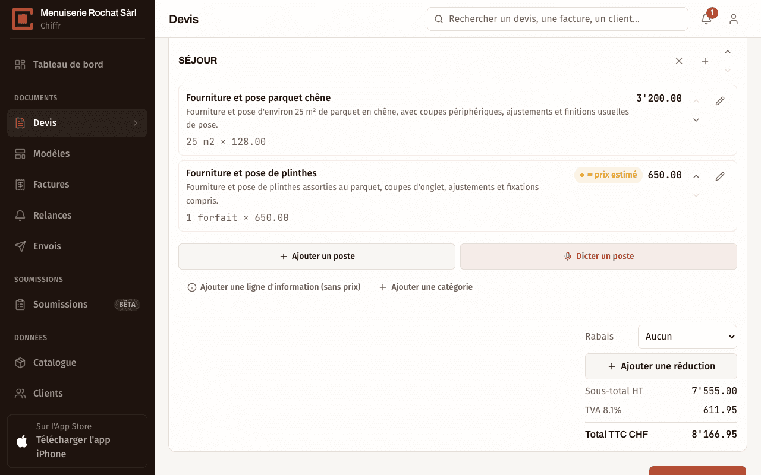The width and height of the screenshot is (761, 475).
Task: Edit the parquet chêne line with pencil icon
Action: tap(720, 101)
